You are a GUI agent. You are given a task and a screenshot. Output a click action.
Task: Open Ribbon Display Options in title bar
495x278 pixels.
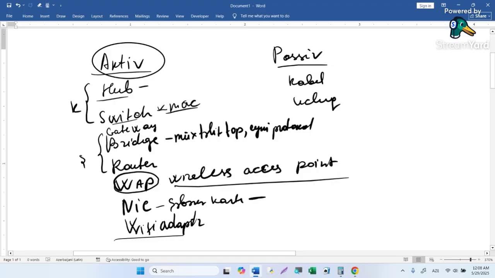444,5
